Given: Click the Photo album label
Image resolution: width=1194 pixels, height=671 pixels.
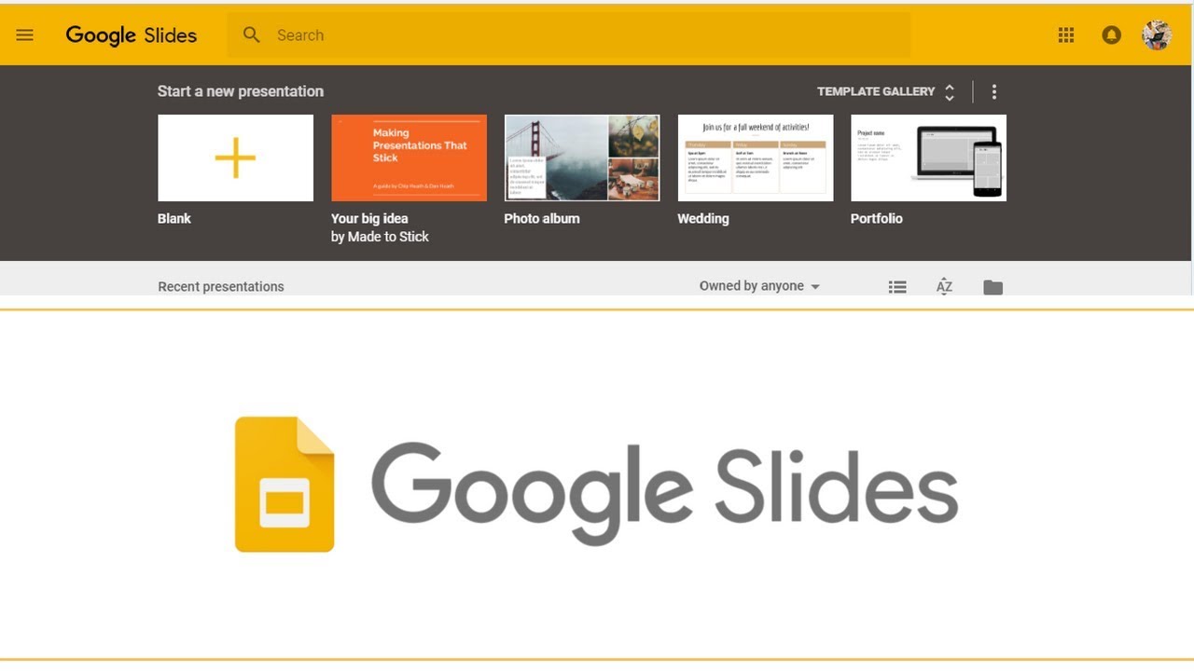Looking at the screenshot, I should tap(542, 218).
